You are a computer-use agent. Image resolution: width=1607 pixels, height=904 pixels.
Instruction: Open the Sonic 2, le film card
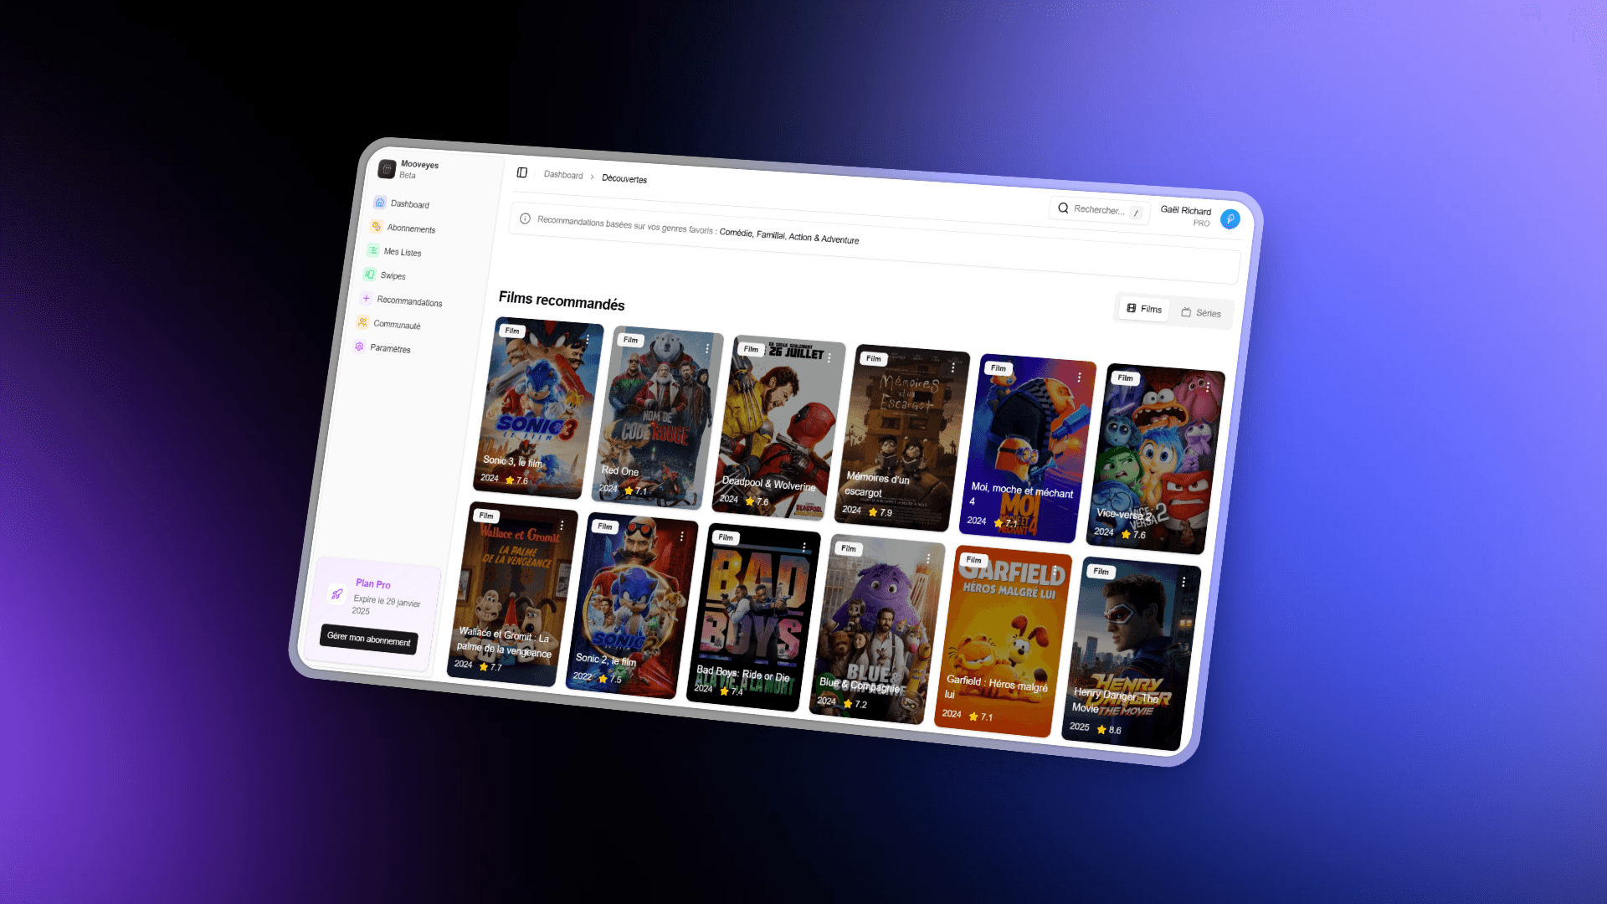[x=632, y=605]
